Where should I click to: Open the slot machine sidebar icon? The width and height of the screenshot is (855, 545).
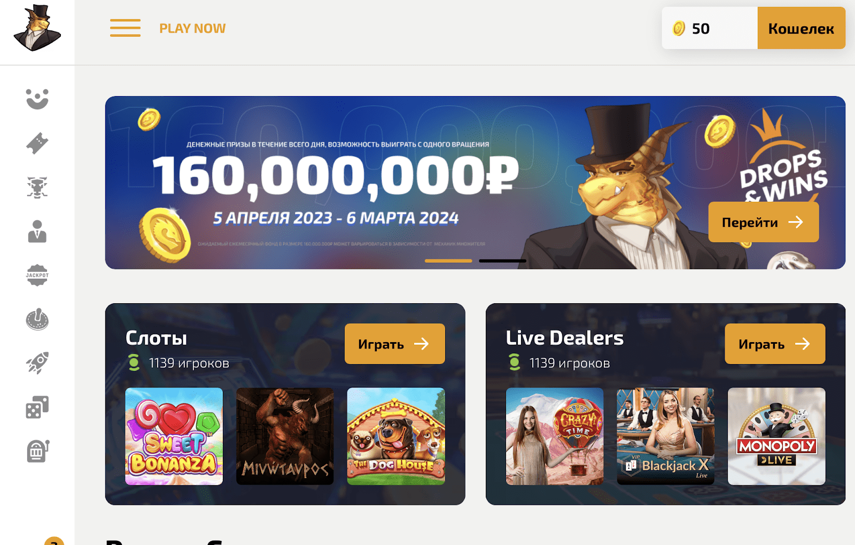click(x=37, y=451)
